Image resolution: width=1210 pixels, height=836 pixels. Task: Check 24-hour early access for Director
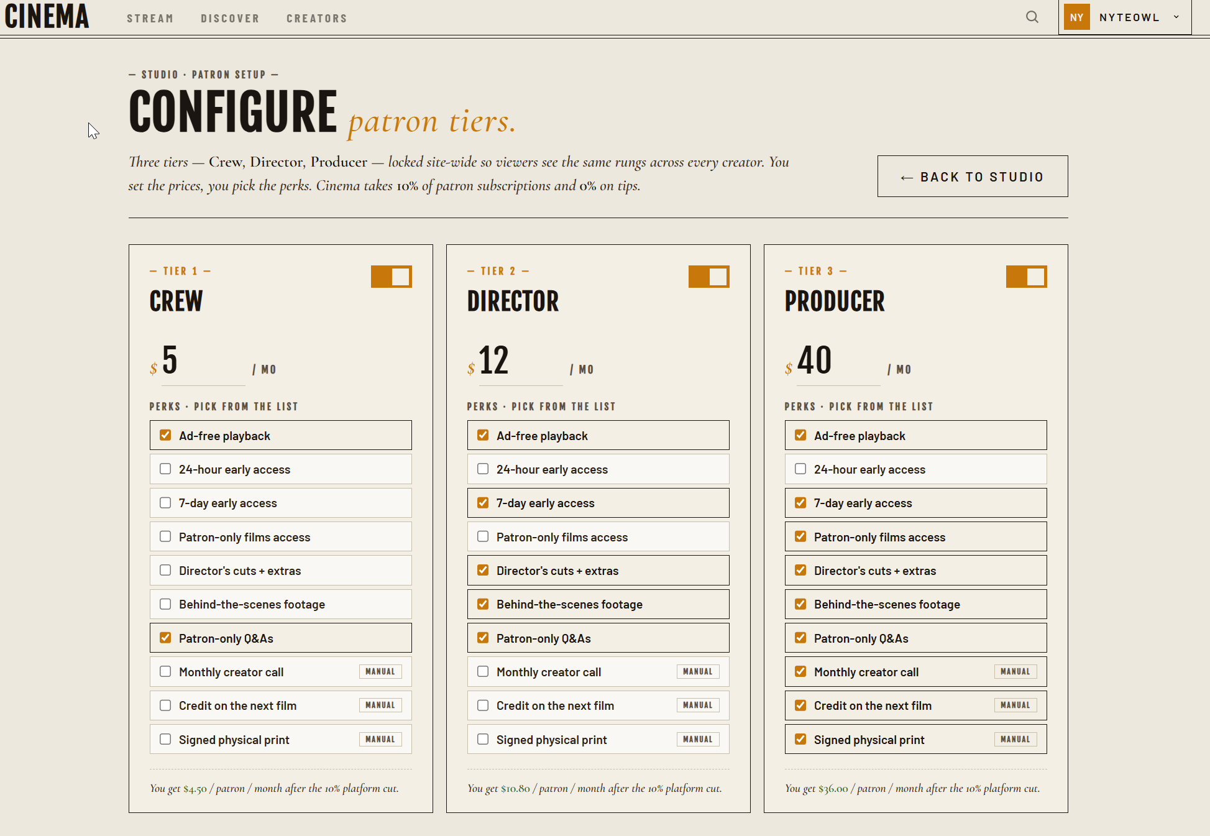point(483,469)
